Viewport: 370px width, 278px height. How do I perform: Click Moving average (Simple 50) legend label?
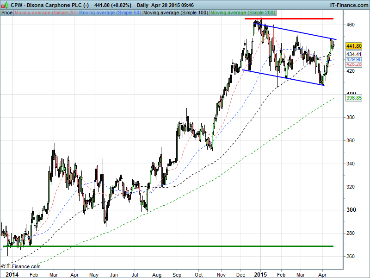coord(110,13)
